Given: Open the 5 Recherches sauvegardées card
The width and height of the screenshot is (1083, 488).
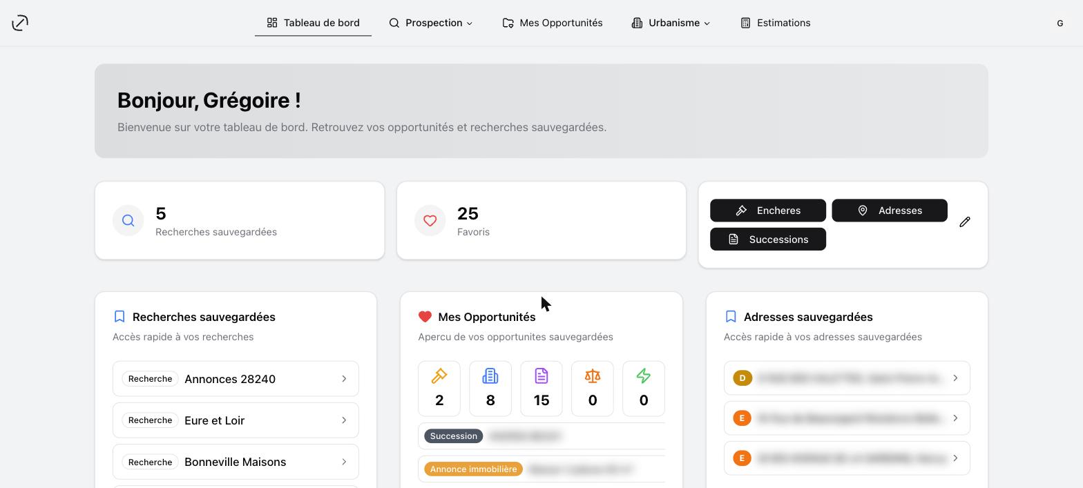Looking at the screenshot, I should [x=240, y=221].
